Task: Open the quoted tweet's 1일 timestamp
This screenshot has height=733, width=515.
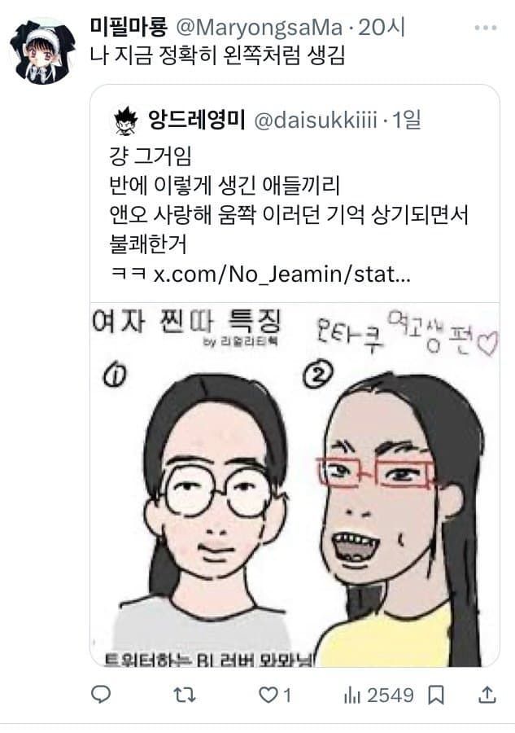Action: [406, 121]
